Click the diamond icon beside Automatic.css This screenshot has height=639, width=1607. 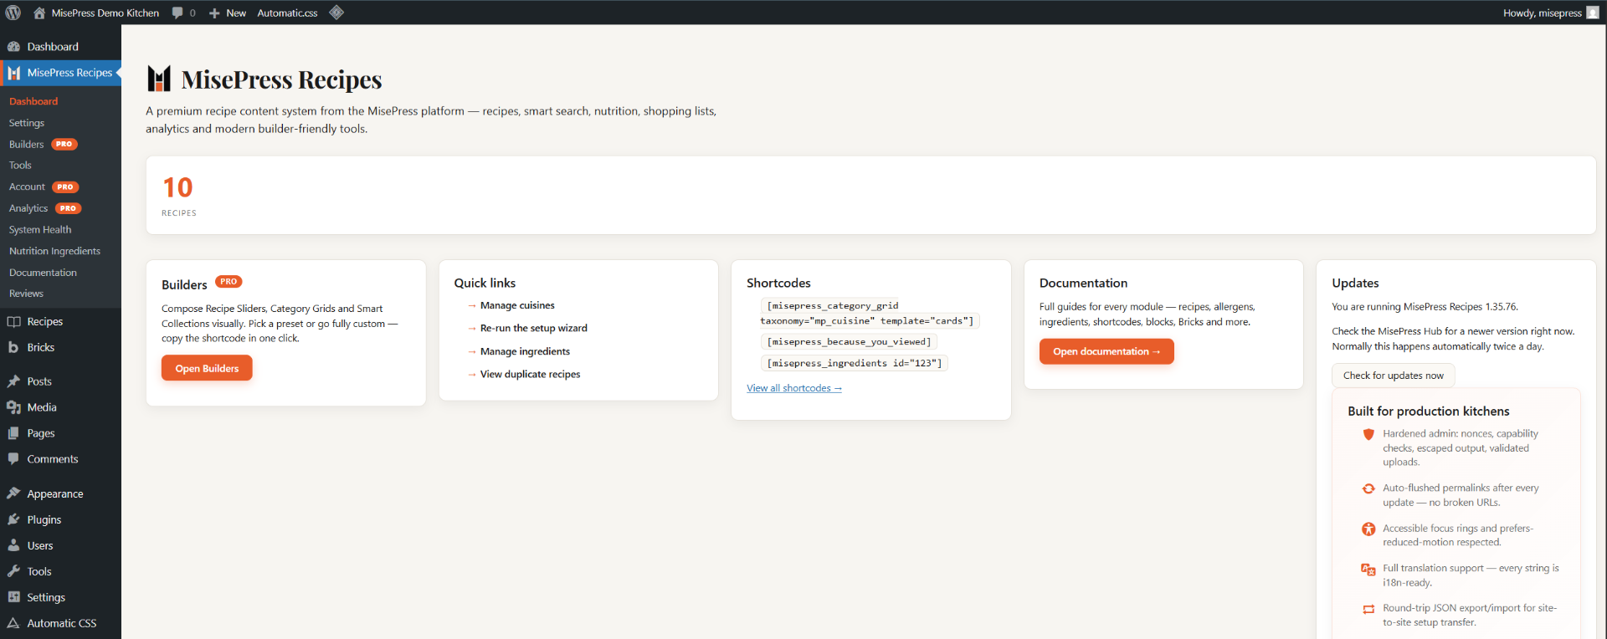336,13
